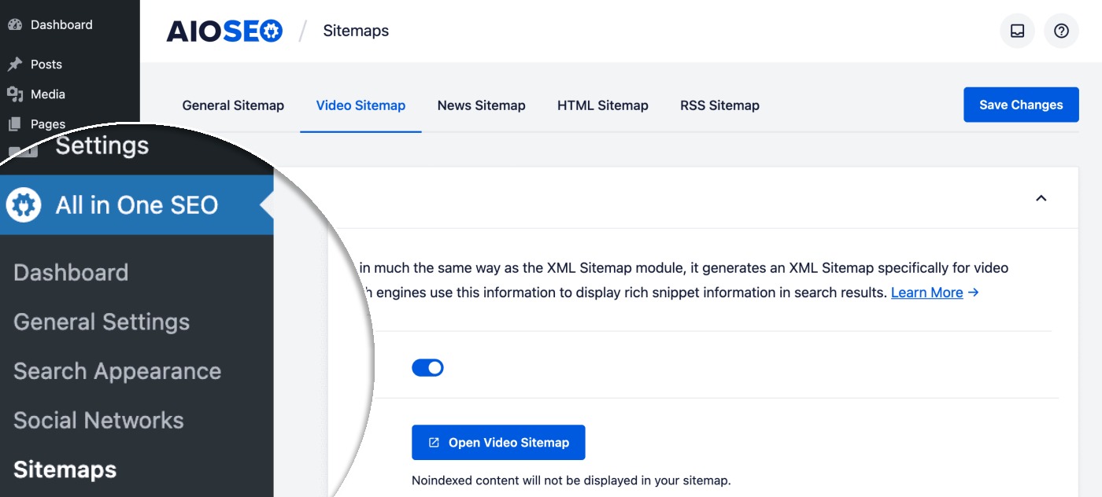
Task: Open the notifications inbox icon
Action: pyautogui.click(x=1017, y=31)
